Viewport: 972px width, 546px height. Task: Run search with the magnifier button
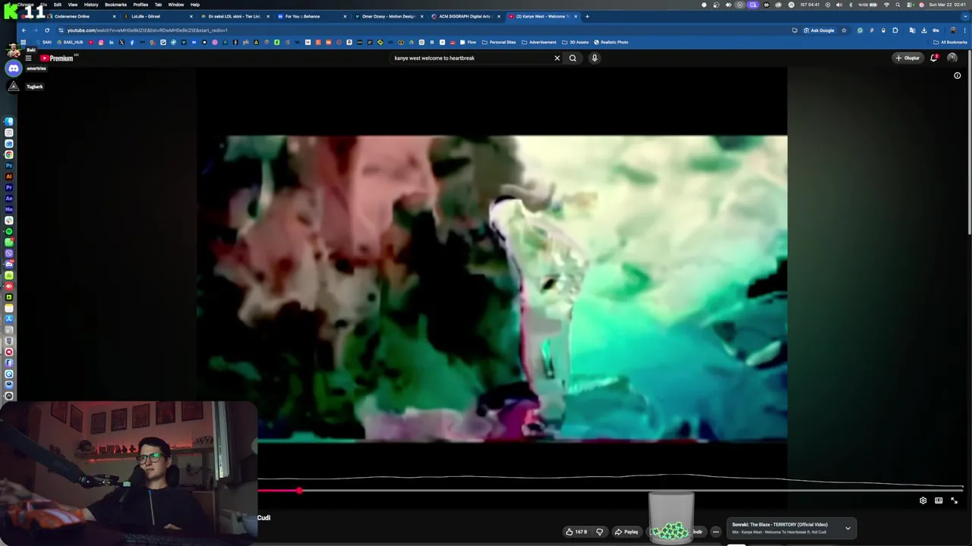tap(573, 58)
